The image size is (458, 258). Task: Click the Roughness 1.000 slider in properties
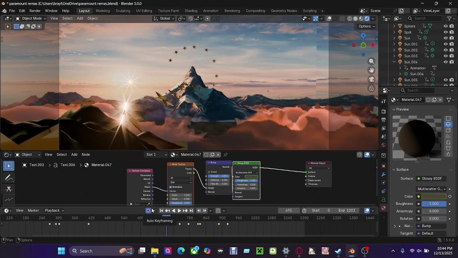(x=434, y=204)
